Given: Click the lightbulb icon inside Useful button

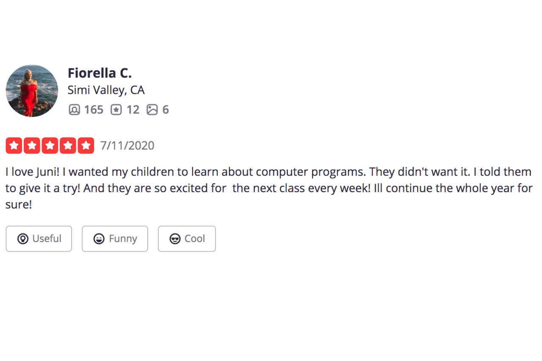Looking at the screenshot, I should (x=22, y=239).
